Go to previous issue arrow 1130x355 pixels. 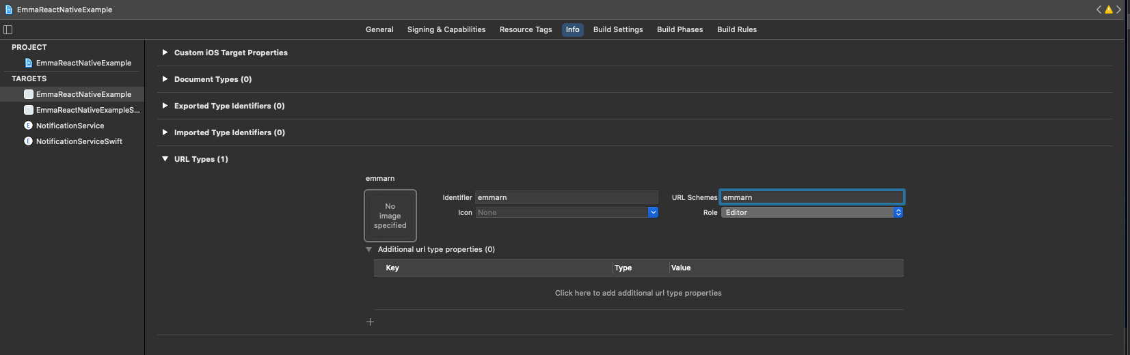(x=1099, y=10)
